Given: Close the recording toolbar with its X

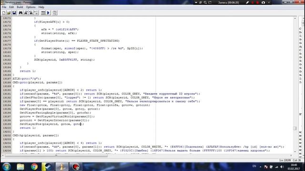Looking at the screenshot, I should click(x=269, y=2).
